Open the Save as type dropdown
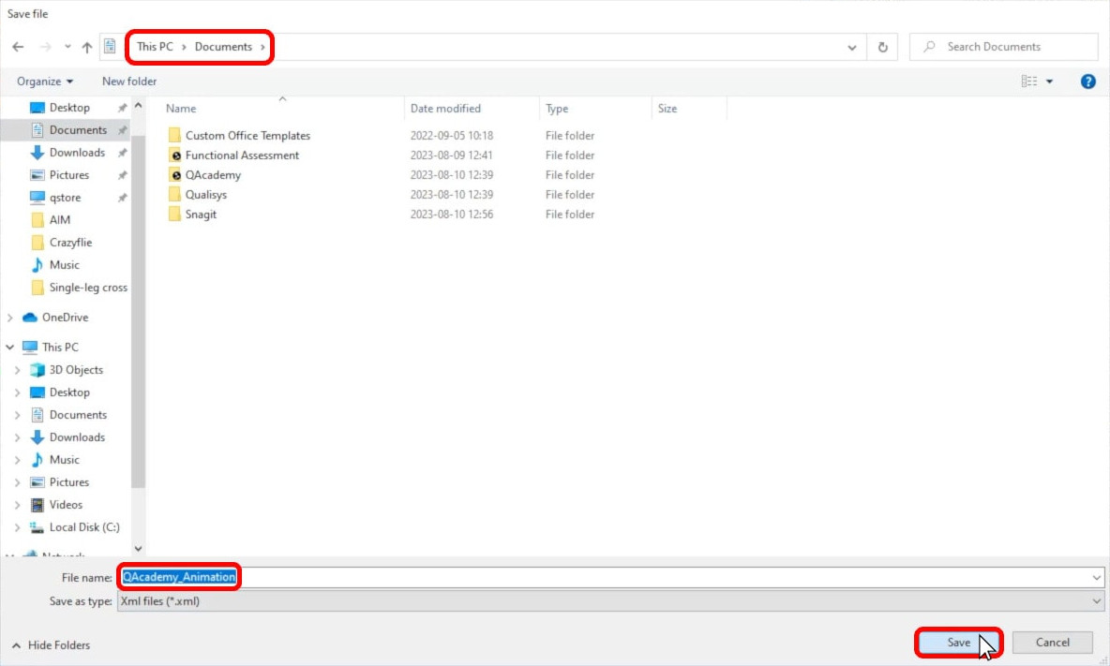This screenshot has height=666, width=1110. pos(1096,601)
